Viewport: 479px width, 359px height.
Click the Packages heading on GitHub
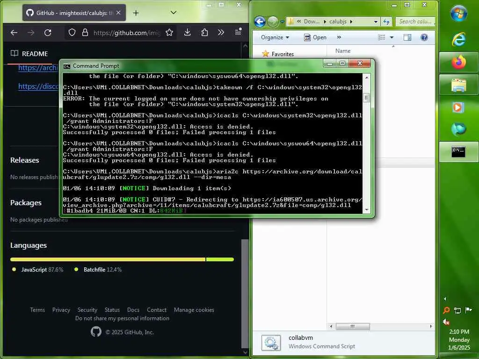(26, 203)
